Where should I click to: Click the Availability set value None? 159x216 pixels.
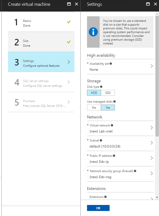94,69
